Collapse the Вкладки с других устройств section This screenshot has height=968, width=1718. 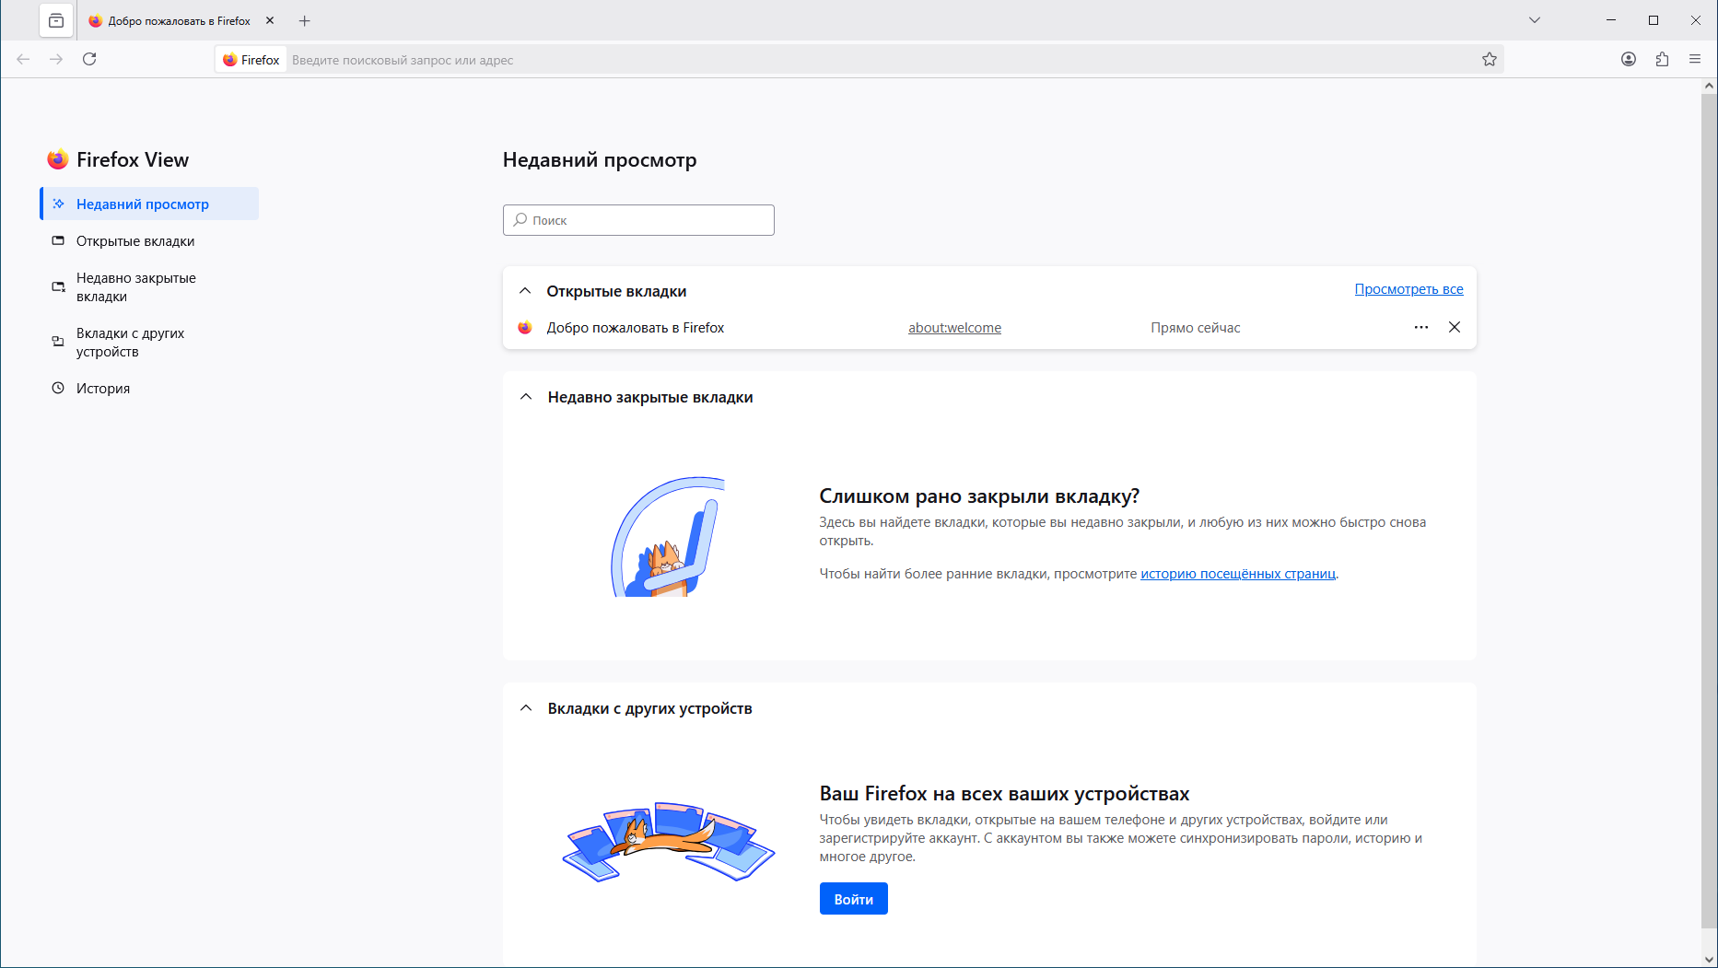(526, 708)
